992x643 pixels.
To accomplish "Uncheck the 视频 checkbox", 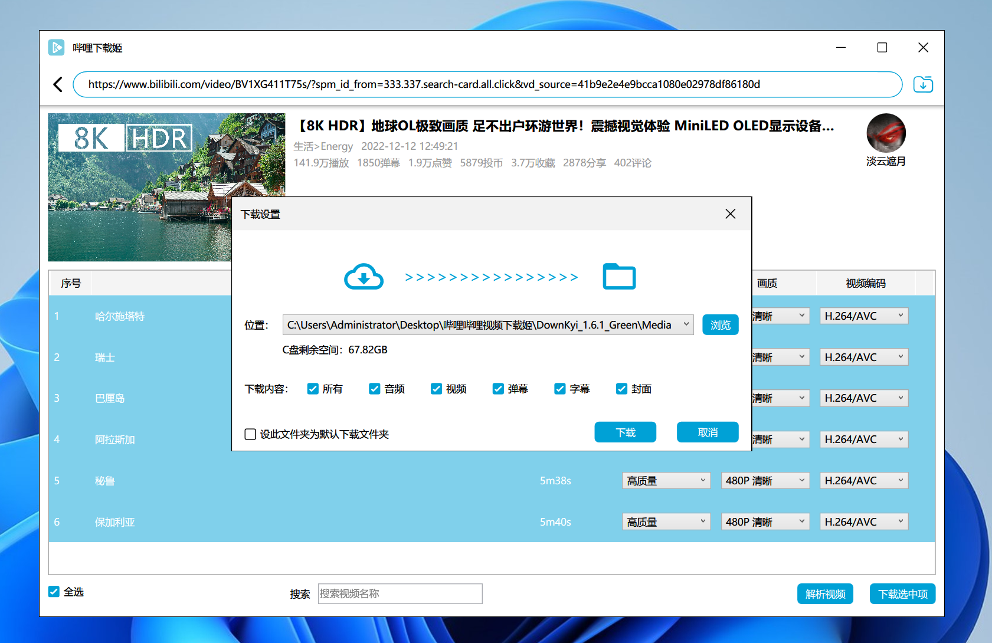I will pyautogui.click(x=436, y=389).
